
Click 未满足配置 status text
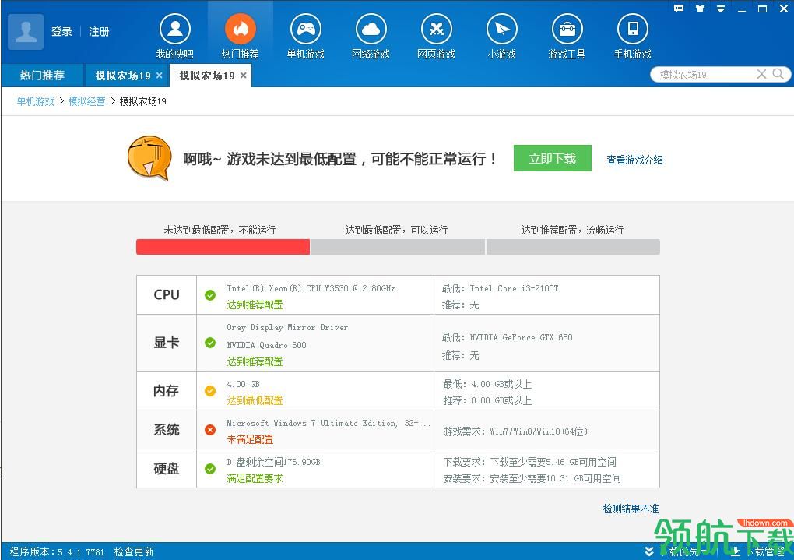pos(250,439)
